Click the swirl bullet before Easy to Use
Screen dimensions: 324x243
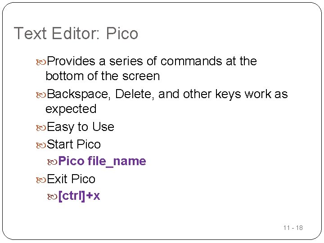[x=41, y=128]
